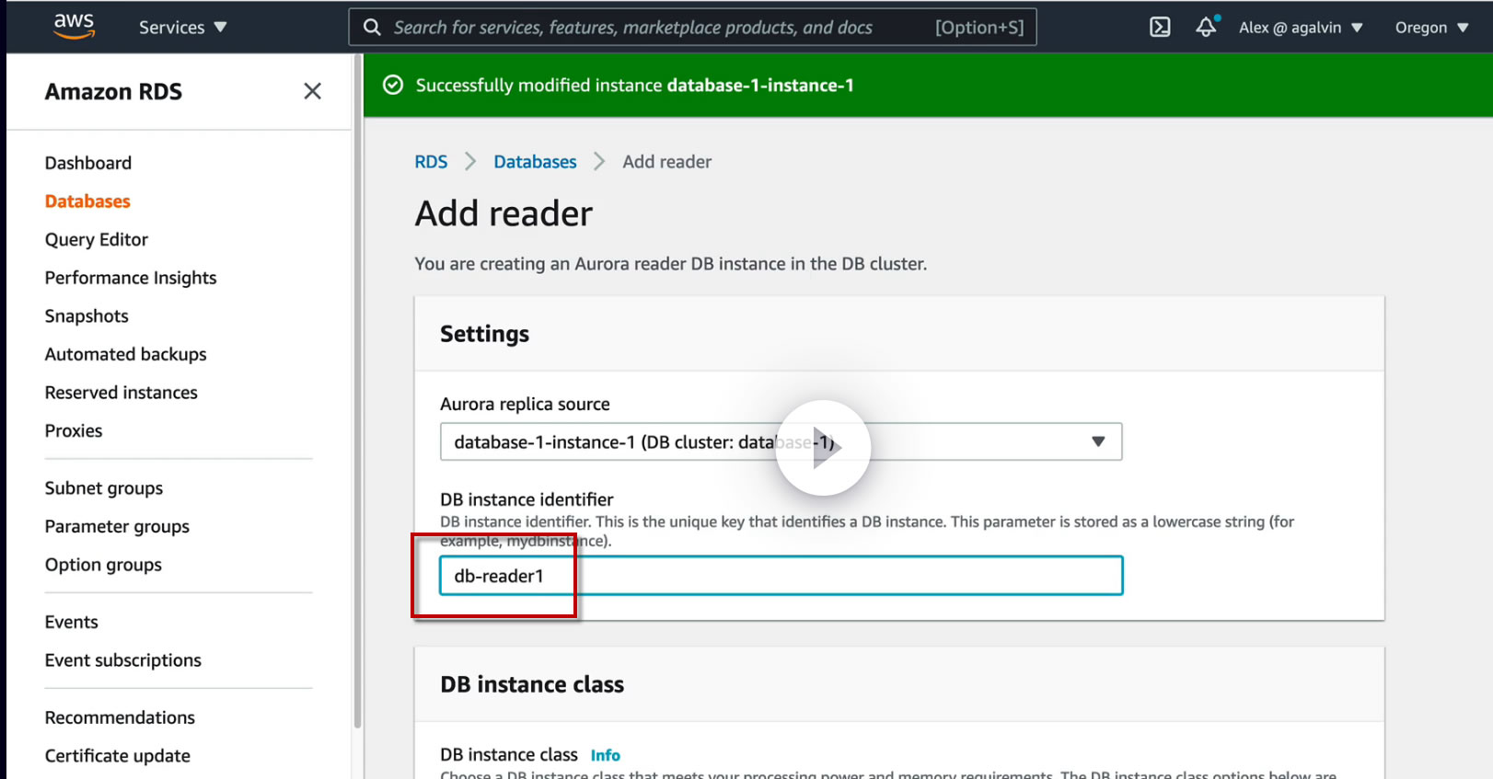Go to Dashboard in sidebar
The width and height of the screenshot is (1493, 779).
point(88,163)
